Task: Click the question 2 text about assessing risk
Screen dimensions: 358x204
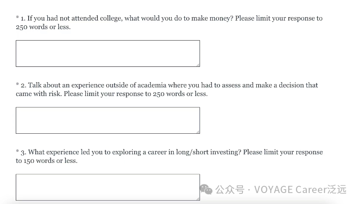Action: click(x=143, y=86)
